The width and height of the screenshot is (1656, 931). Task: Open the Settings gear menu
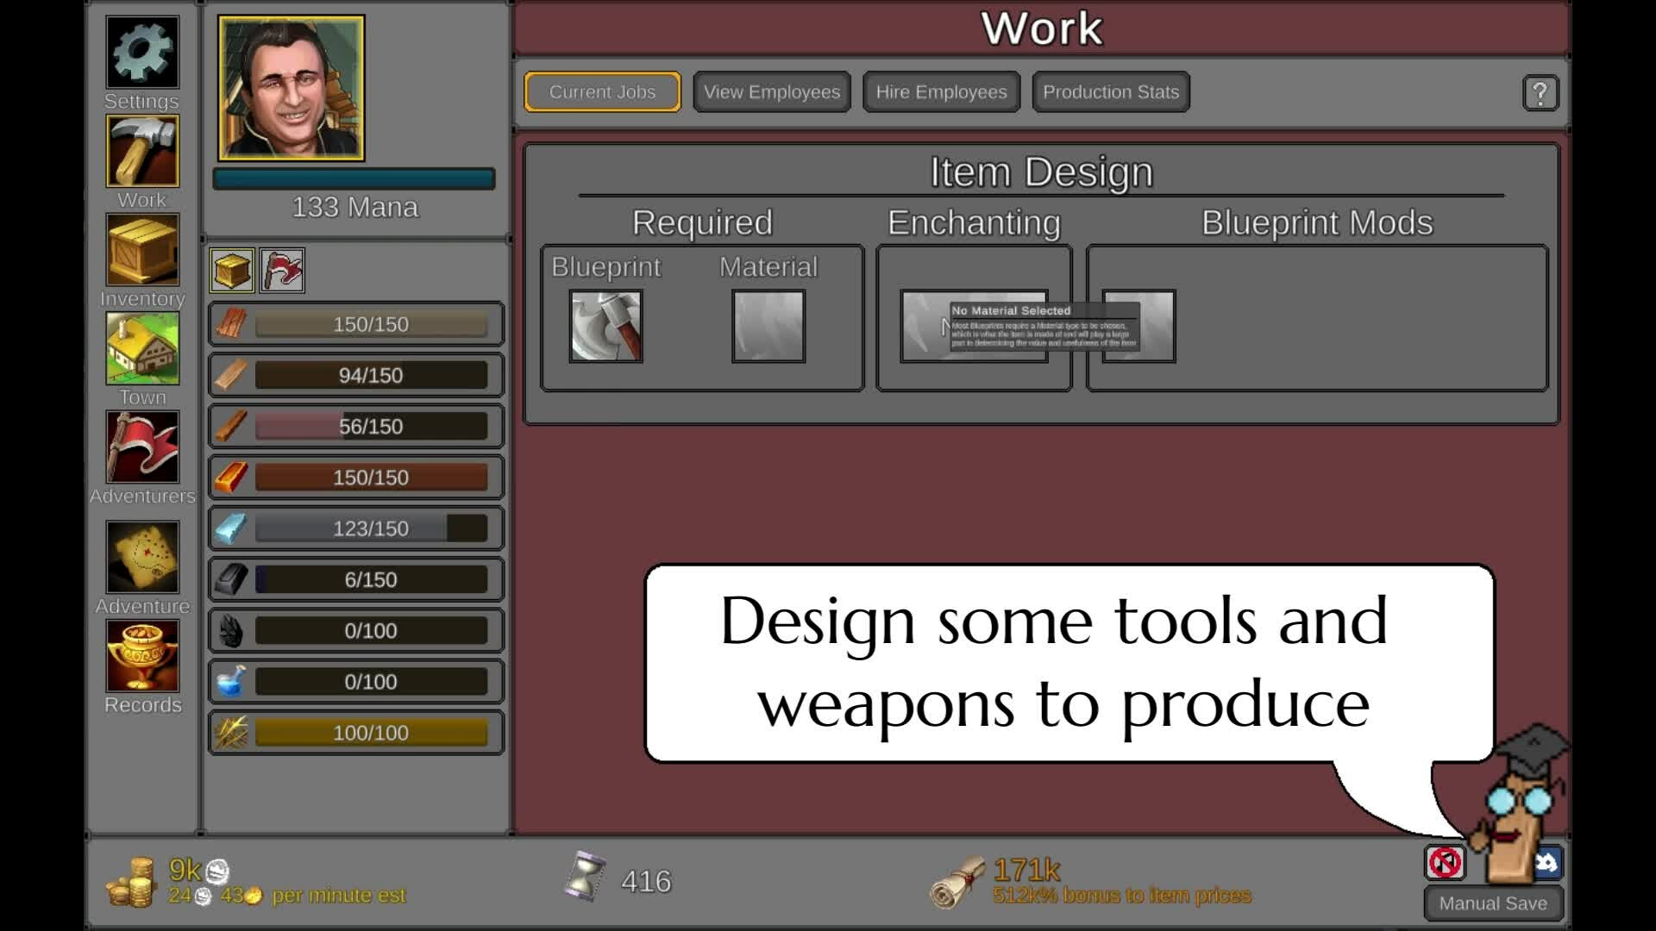click(142, 53)
